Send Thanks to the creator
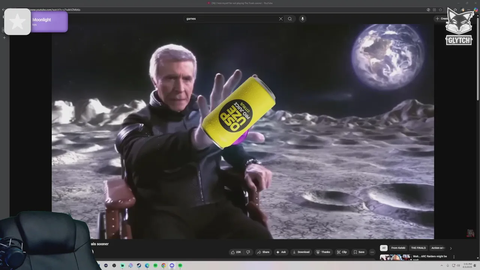The image size is (480, 270). [x=323, y=252]
